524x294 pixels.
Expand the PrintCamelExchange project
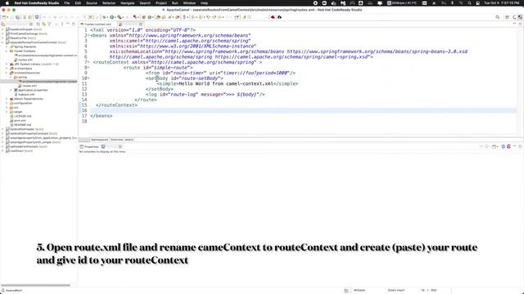coord(3,33)
